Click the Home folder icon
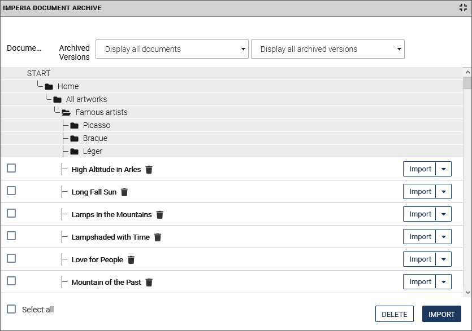Image resolution: width=472 pixels, height=331 pixels. coord(49,87)
